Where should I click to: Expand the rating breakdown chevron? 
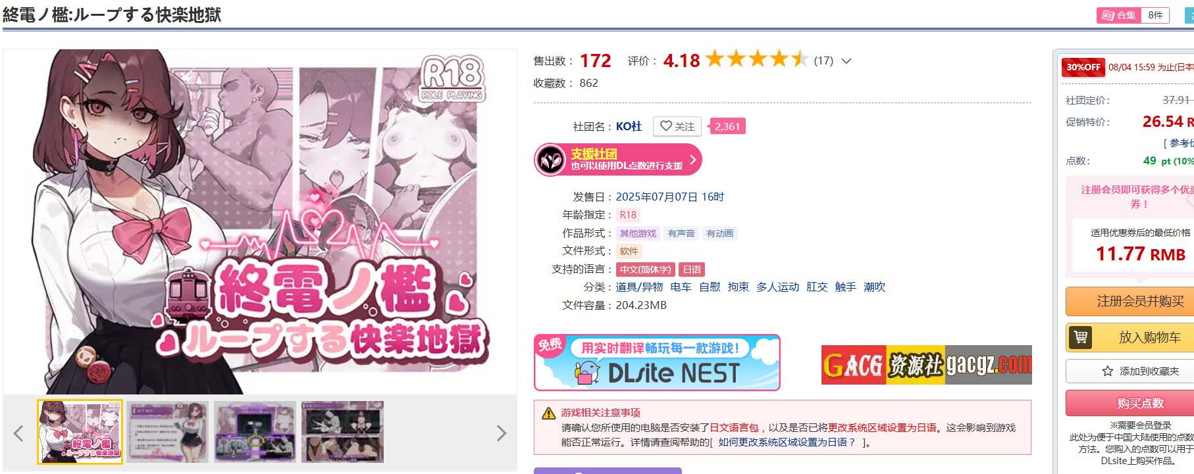coord(846,61)
